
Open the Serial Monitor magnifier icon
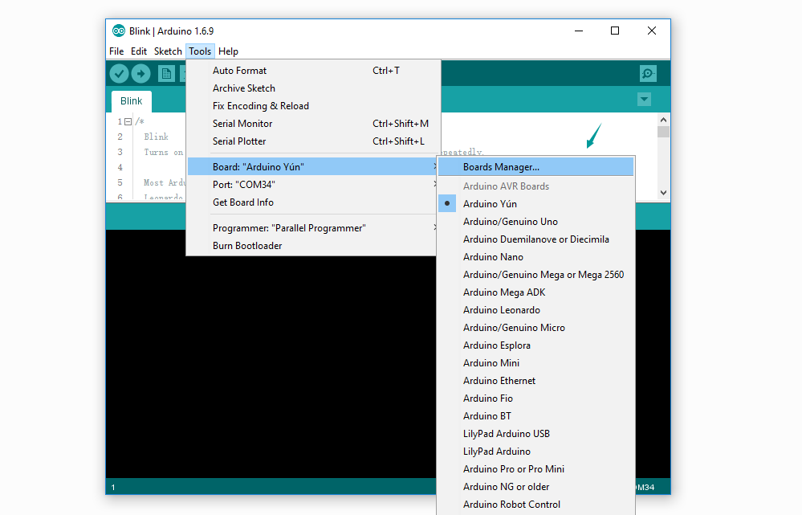click(648, 74)
